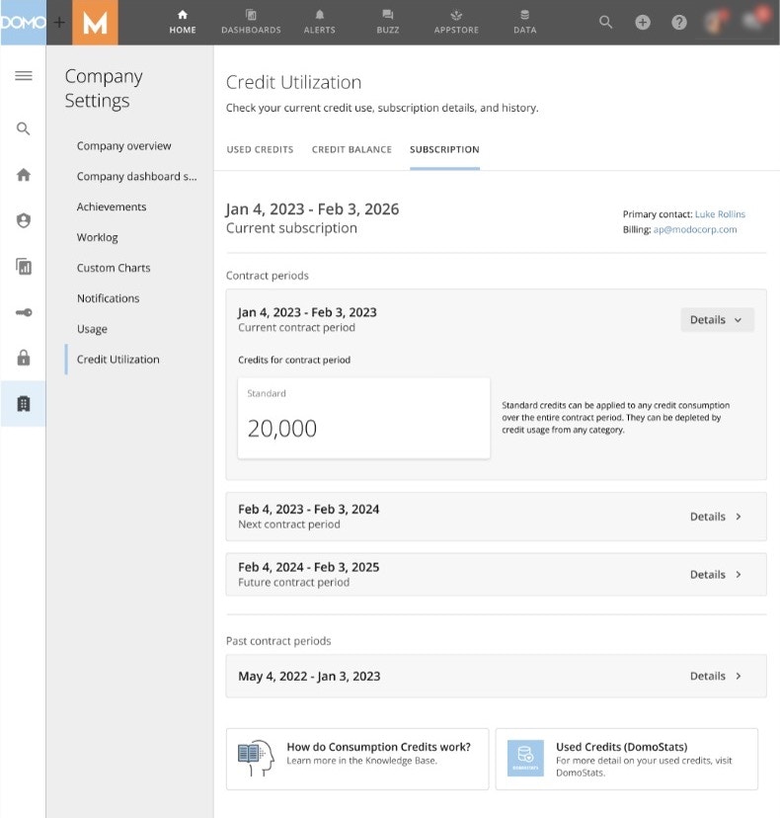Screen dimensions: 780x818
Task: Select Credit Utilization in sidebar
Action: point(118,360)
